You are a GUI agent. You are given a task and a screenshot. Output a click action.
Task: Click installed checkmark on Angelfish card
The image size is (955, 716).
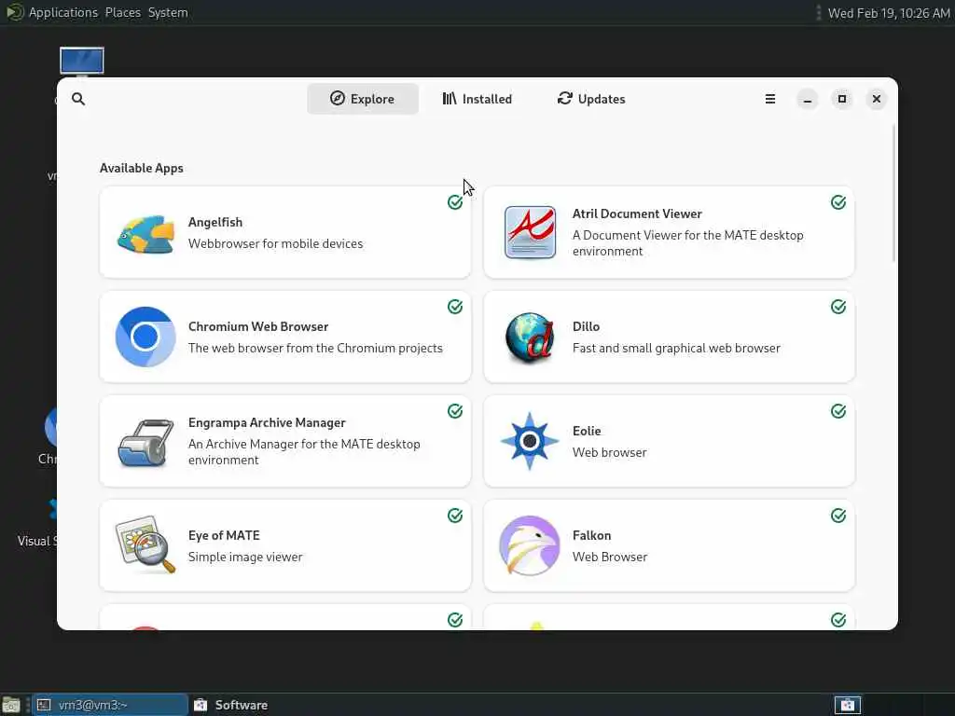tap(455, 202)
